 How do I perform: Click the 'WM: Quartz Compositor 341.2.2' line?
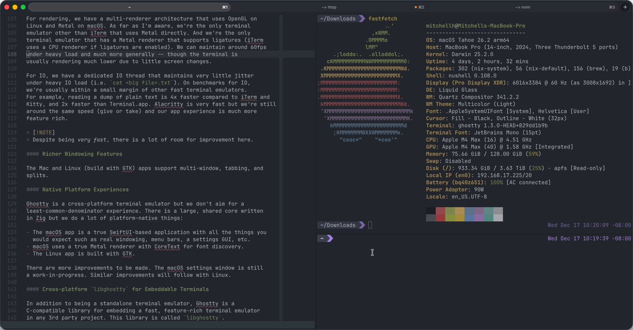click(x=473, y=97)
